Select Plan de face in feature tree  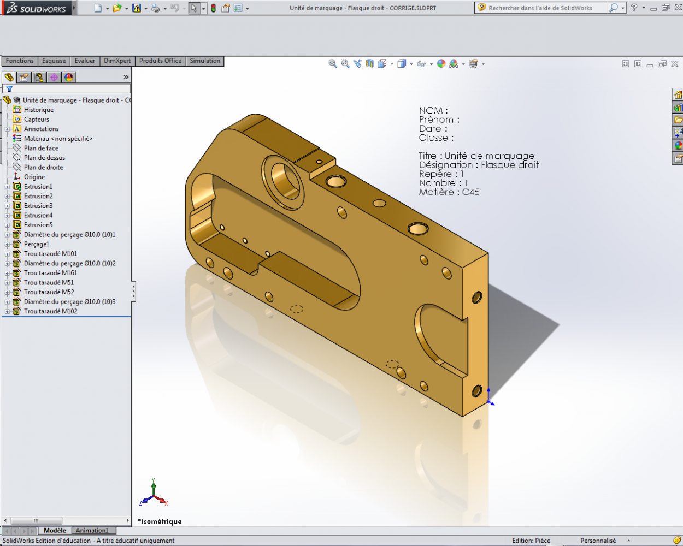(41, 149)
